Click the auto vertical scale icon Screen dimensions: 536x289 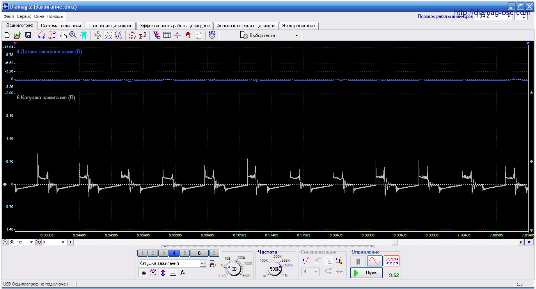tap(132, 35)
